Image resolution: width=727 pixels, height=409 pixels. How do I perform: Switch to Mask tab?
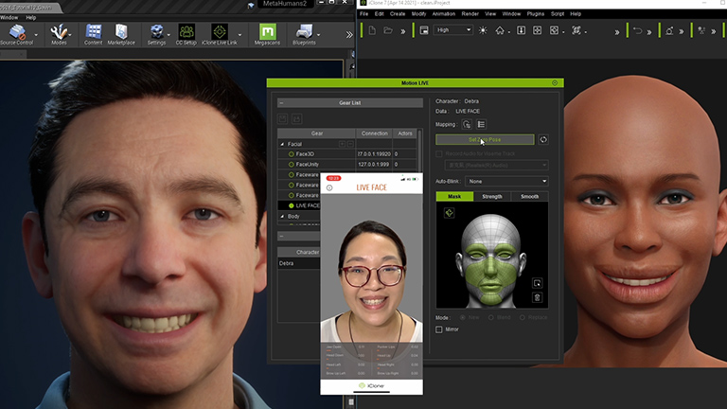(454, 197)
